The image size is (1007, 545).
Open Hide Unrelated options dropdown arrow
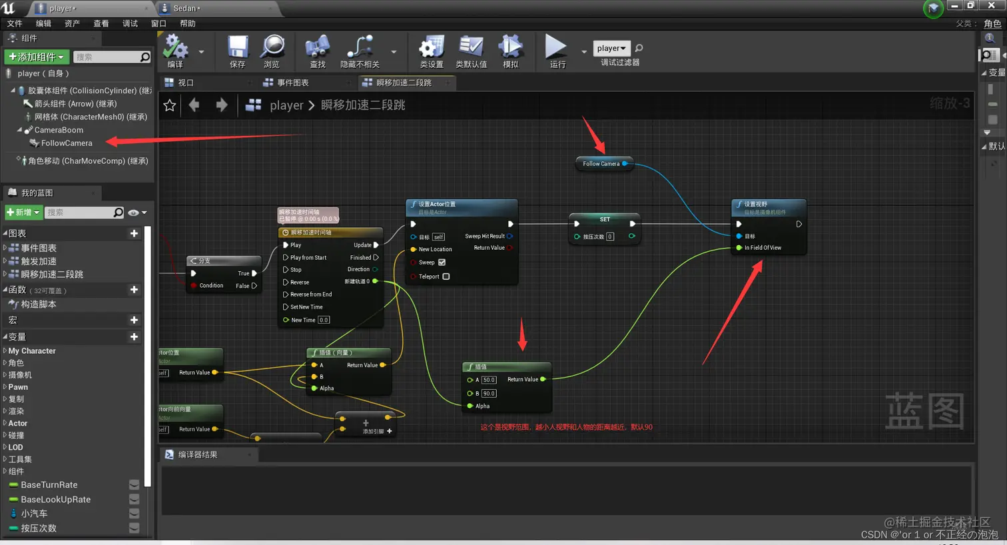coord(394,51)
